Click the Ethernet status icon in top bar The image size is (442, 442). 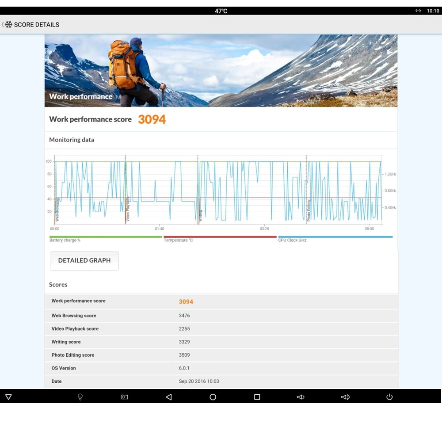(x=418, y=11)
